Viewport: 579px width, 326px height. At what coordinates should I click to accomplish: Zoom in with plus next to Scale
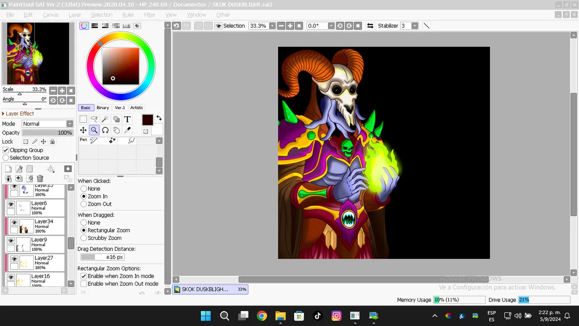pyautogui.click(x=62, y=91)
